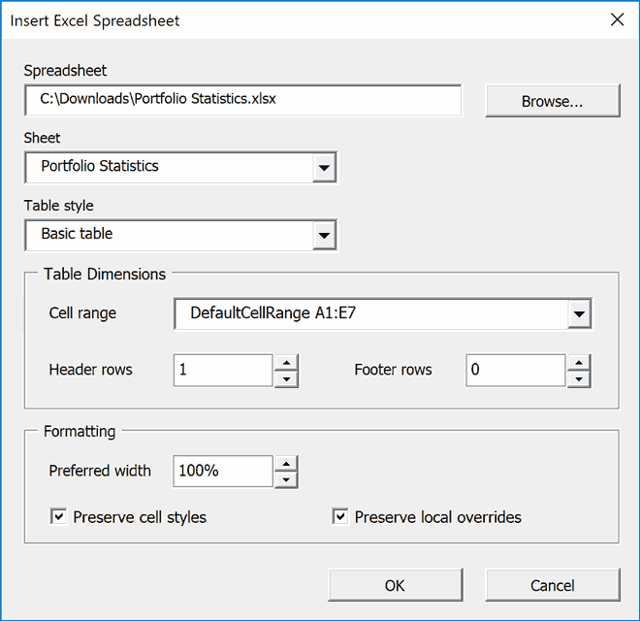
Task: Open the Table style dropdown arrow
Action: click(324, 235)
